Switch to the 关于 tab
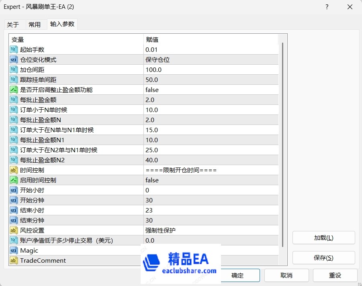 click(13, 25)
